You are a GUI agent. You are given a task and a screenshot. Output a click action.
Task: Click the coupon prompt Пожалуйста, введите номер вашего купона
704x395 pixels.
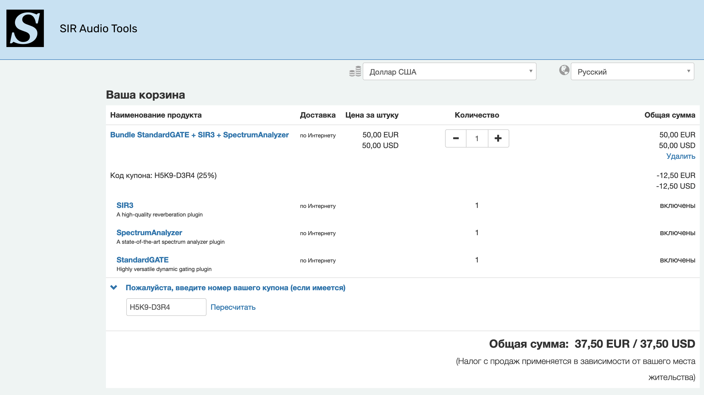point(236,288)
